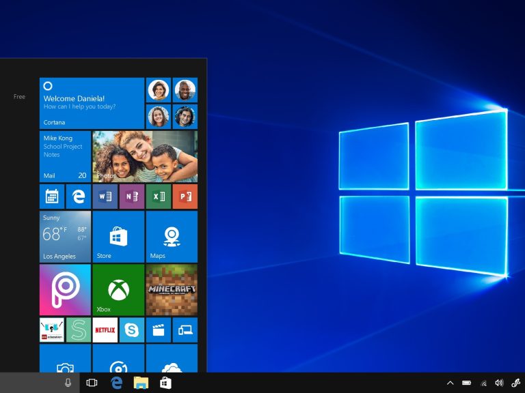Open the Photos tile
Viewport: 525px width, 393px height.
(145, 156)
